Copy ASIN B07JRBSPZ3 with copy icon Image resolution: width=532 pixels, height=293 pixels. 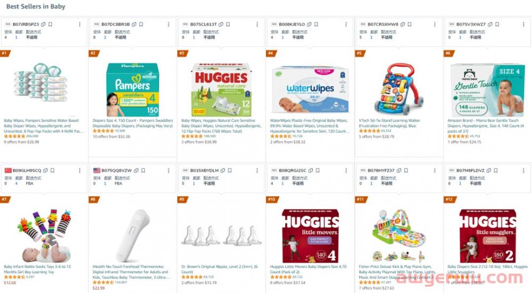click(43, 25)
